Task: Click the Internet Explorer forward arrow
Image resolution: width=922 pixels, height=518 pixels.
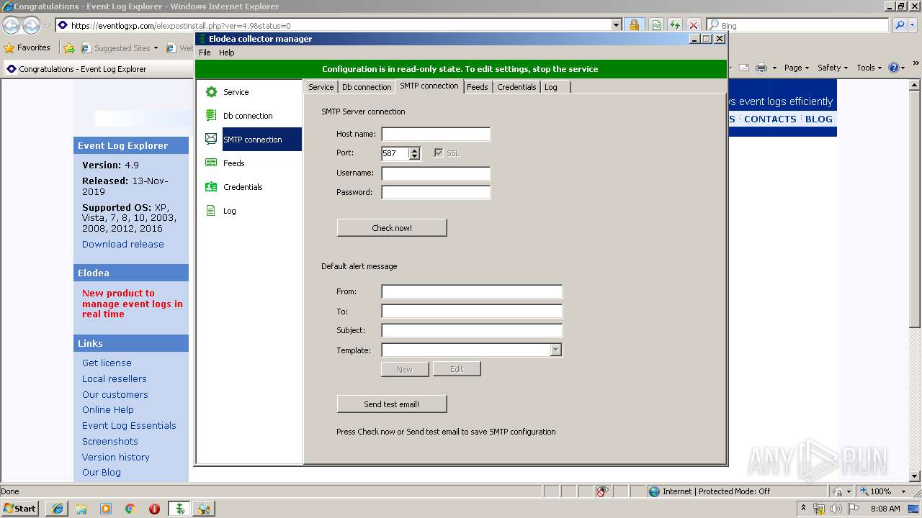Action: [x=31, y=25]
